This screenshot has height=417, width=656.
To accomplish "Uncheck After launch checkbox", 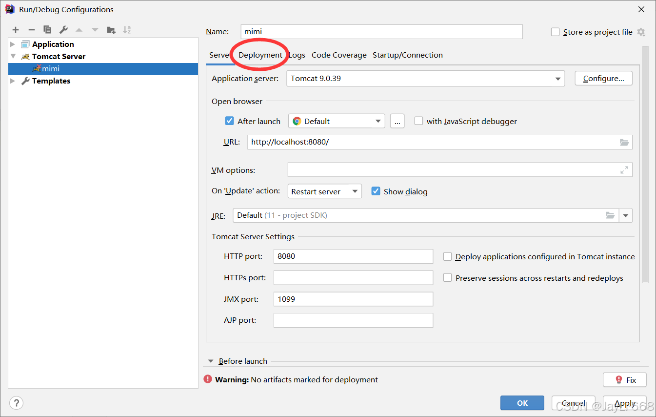I will pos(229,121).
